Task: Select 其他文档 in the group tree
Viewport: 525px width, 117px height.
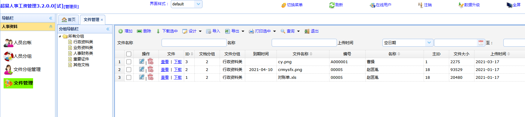Action: point(81,65)
